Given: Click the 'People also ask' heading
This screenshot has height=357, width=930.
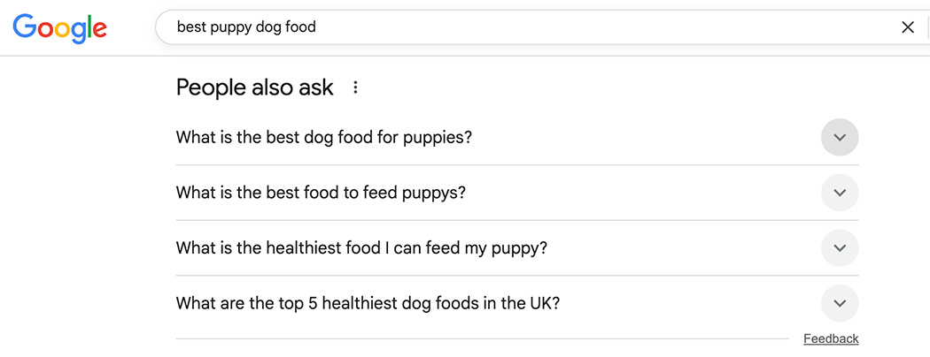Looking at the screenshot, I should point(255,87).
